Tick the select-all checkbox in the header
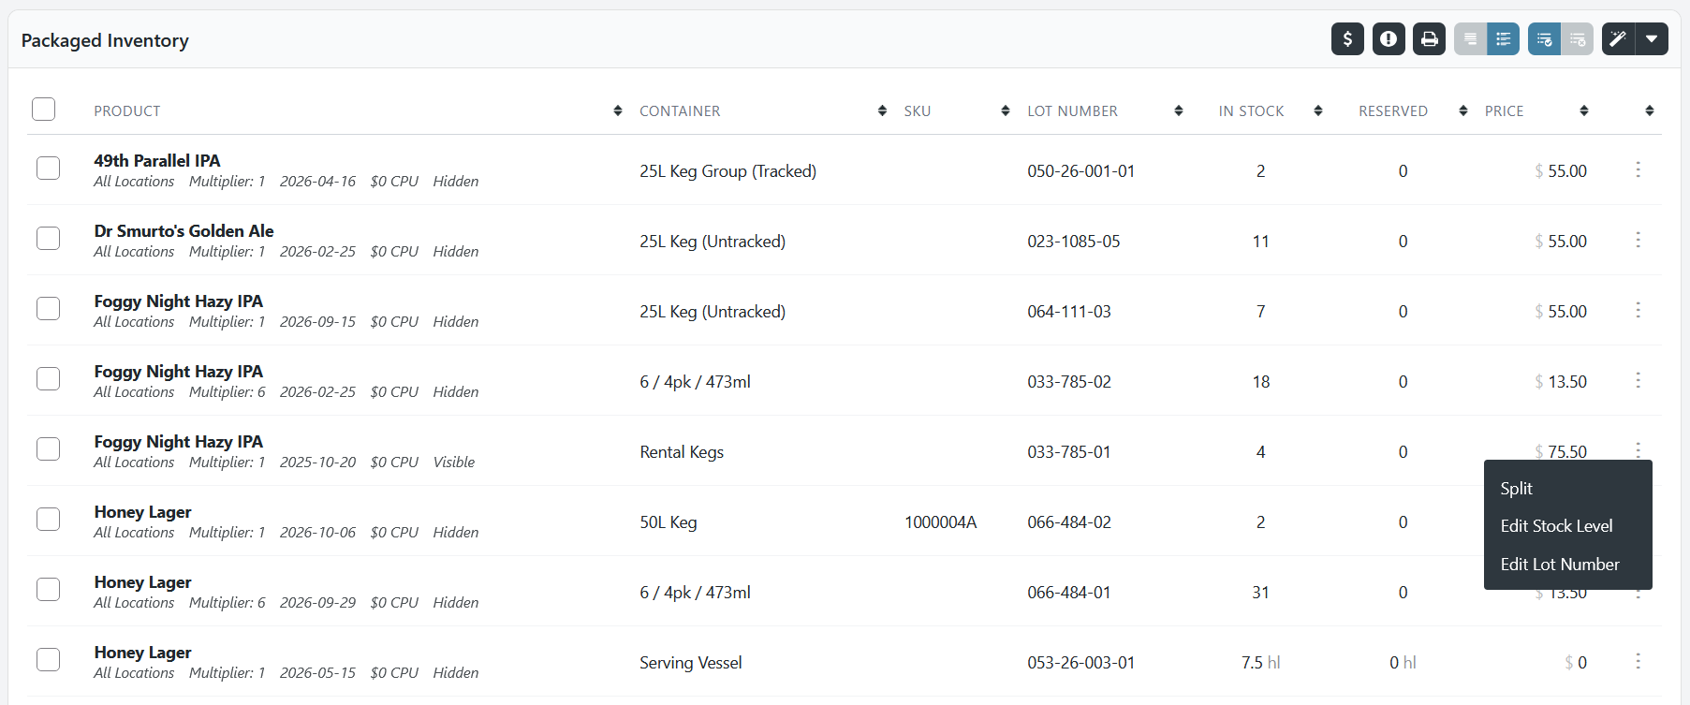The image size is (1690, 705). [44, 110]
